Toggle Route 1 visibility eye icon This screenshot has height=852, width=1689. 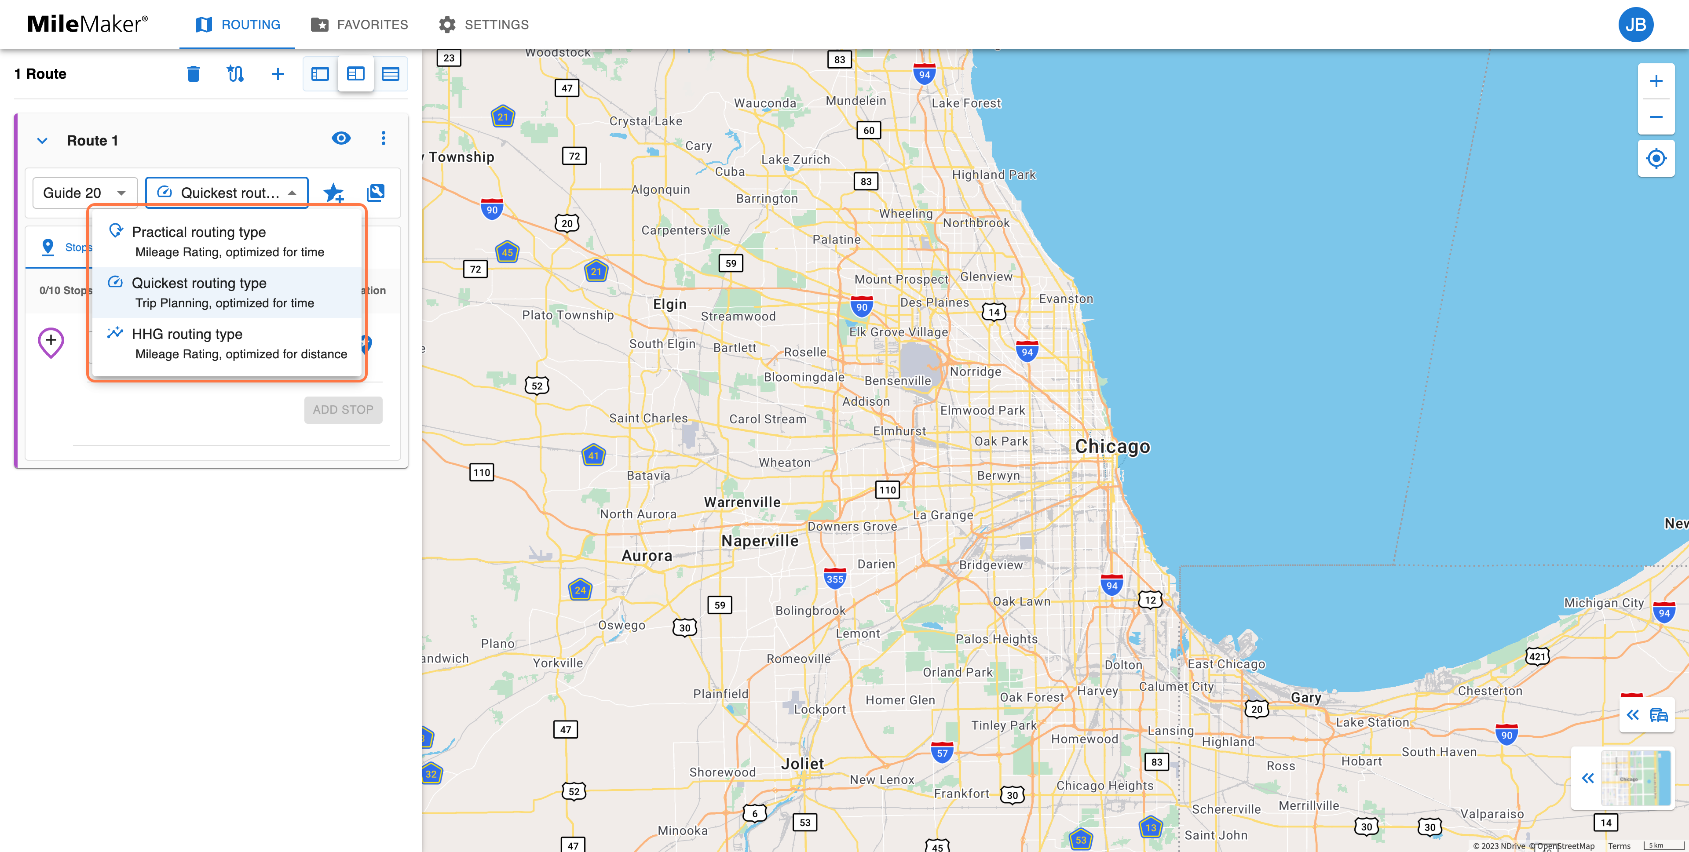[x=341, y=138]
